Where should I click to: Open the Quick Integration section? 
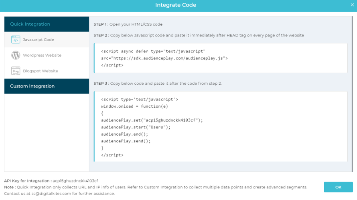(x=47, y=24)
